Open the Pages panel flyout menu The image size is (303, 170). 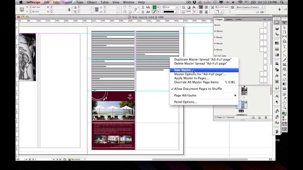pos(270,19)
